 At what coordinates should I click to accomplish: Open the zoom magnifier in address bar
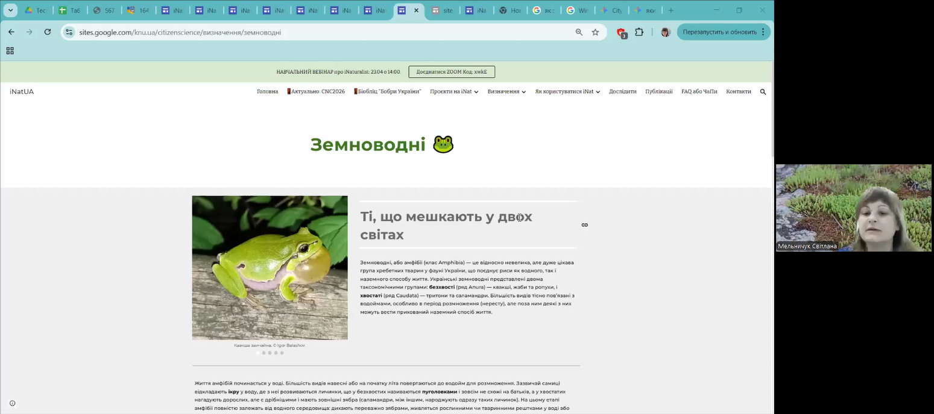[x=579, y=32]
